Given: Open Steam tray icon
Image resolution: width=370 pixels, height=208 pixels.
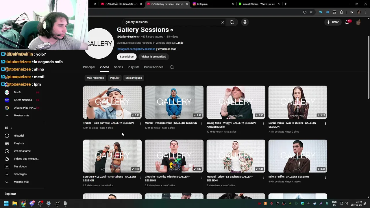Looking at the screenshot, I should (x=314, y=203).
